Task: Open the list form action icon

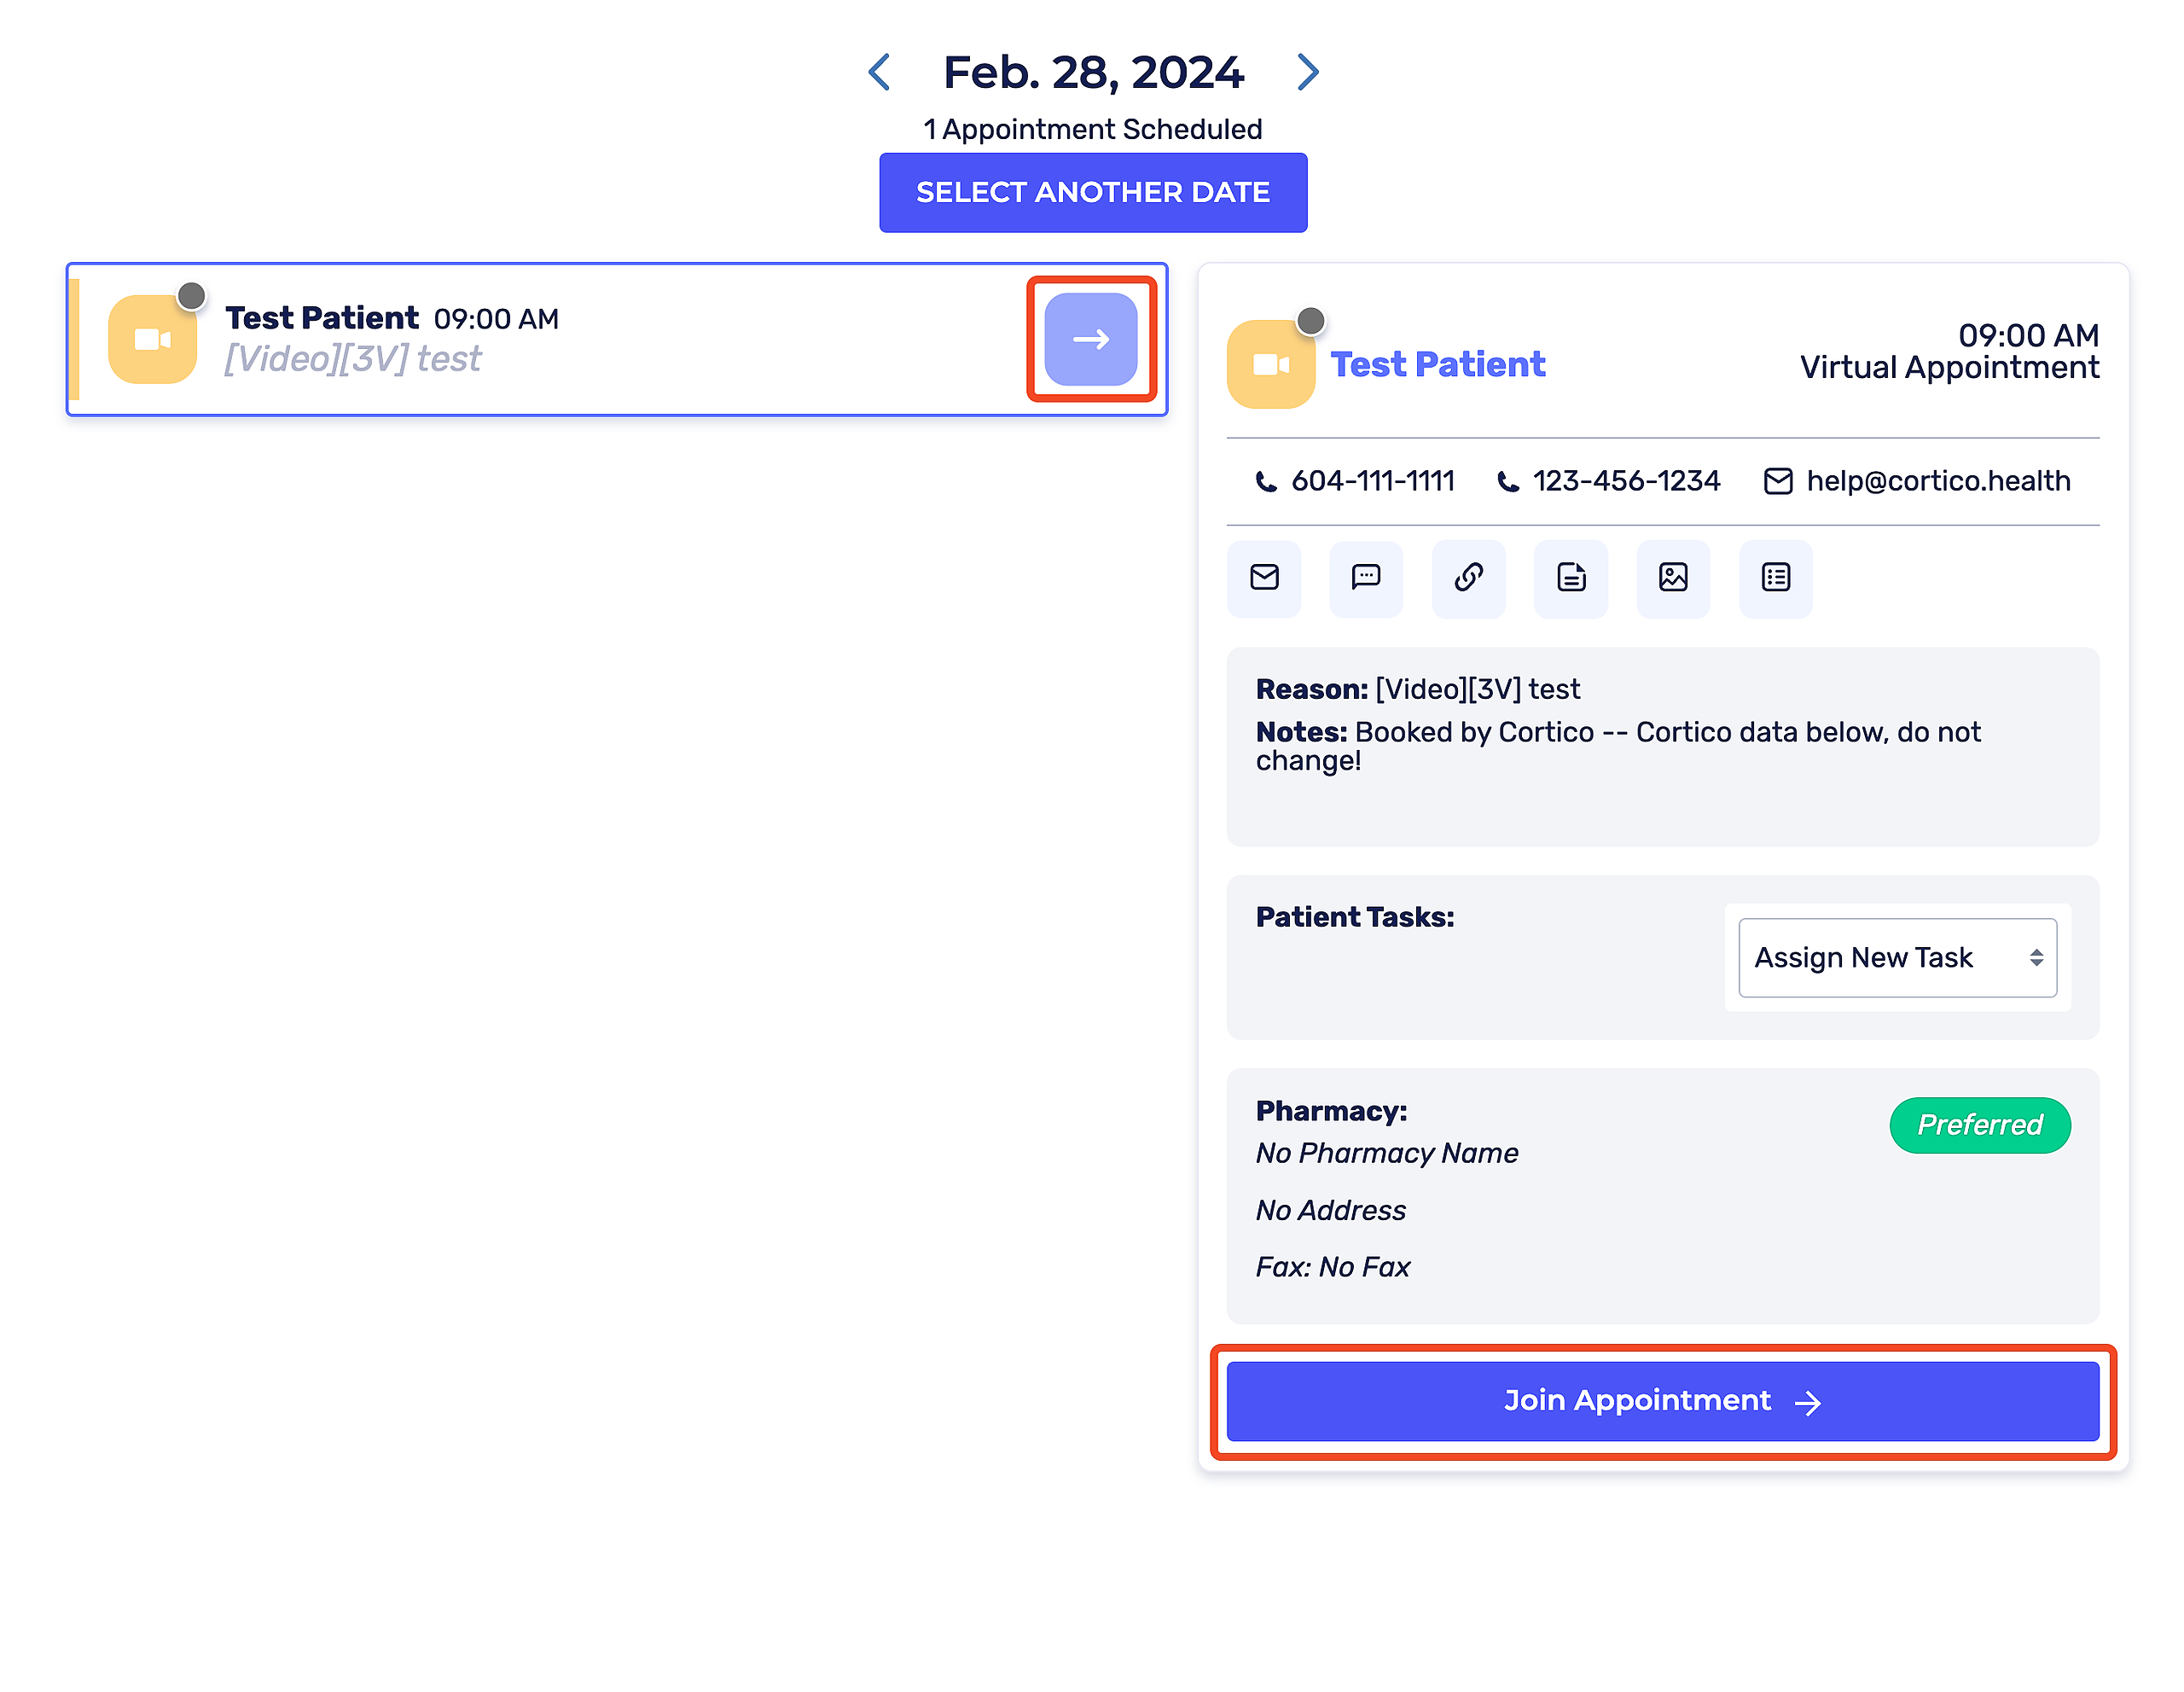Action: [x=1776, y=578]
